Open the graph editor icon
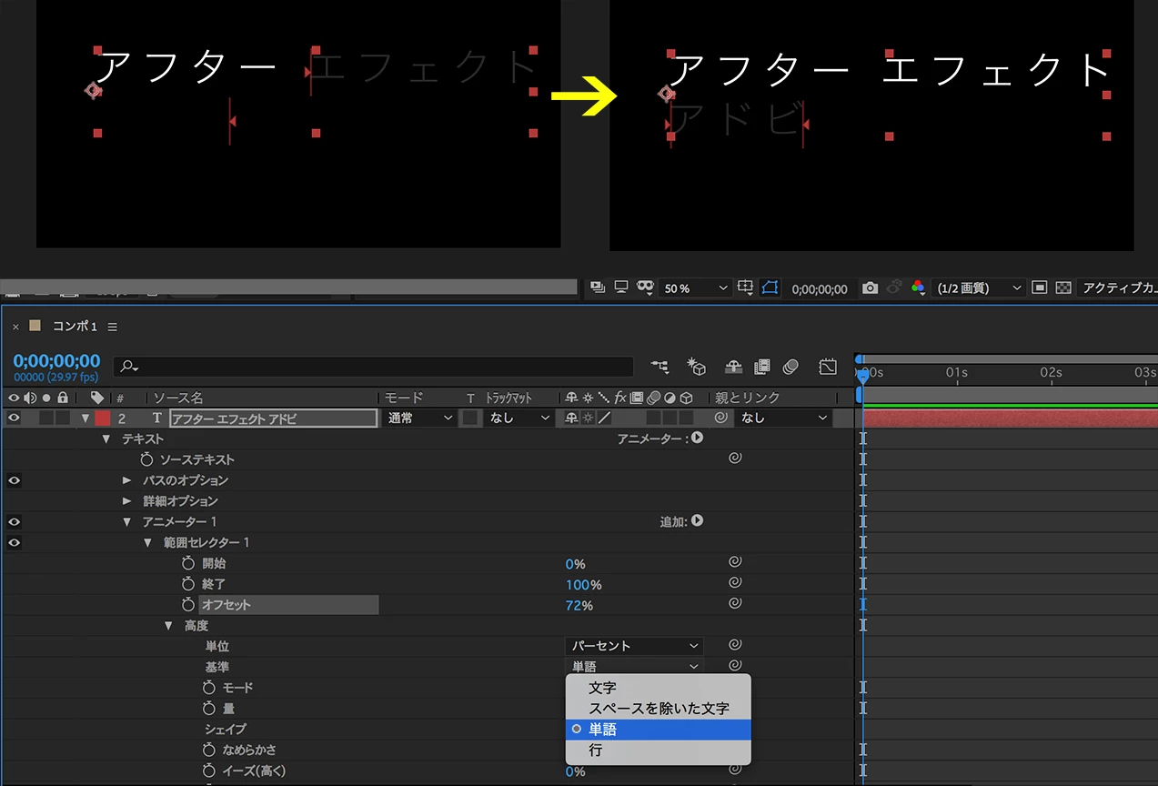 pos(827,367)
